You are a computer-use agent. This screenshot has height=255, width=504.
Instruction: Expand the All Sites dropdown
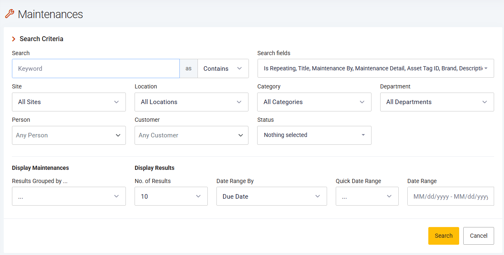click(69, 102)
